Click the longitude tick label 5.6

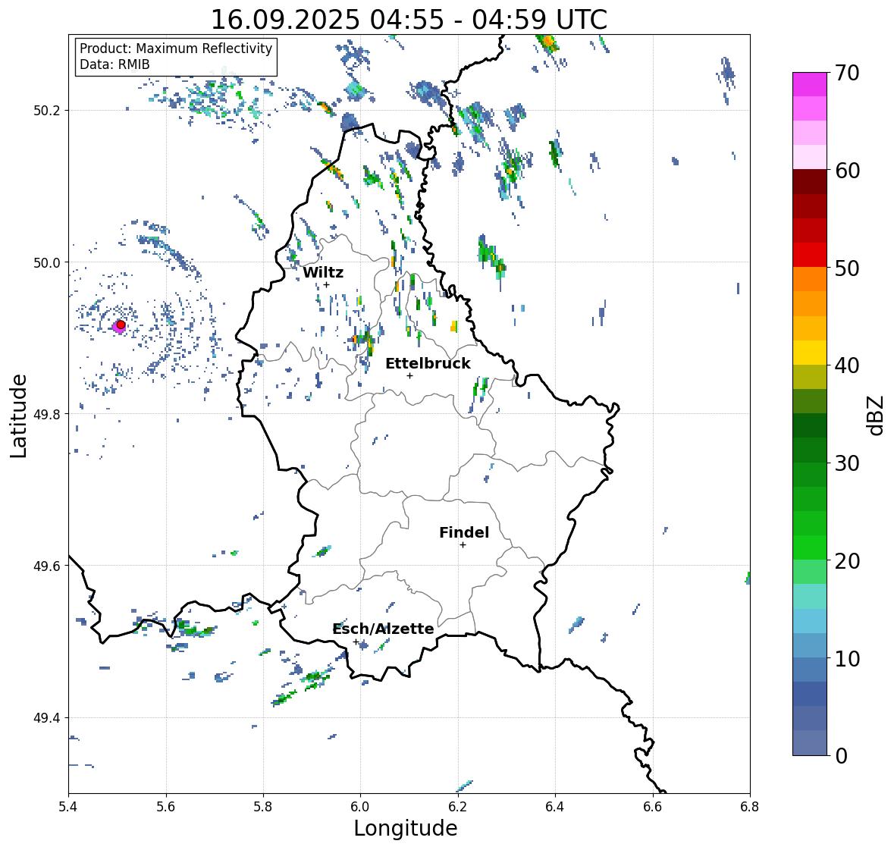[166, 807]
